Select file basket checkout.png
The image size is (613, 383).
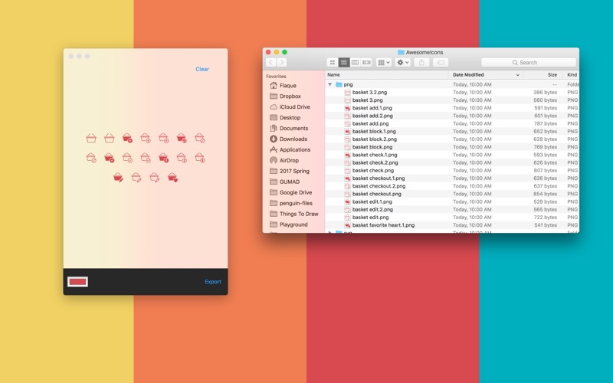pos(452,194)
